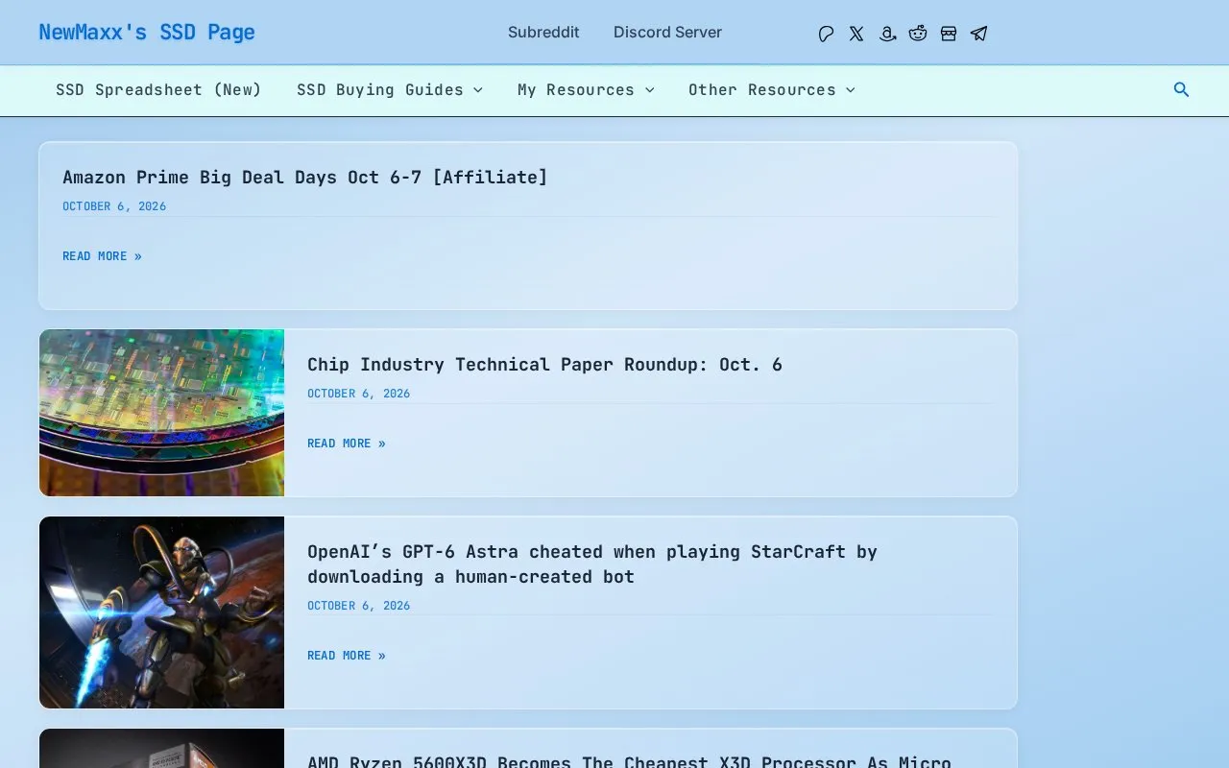1229x768 pixels.
Task: Open the Discord Server header link
Action: coord(667,33)
